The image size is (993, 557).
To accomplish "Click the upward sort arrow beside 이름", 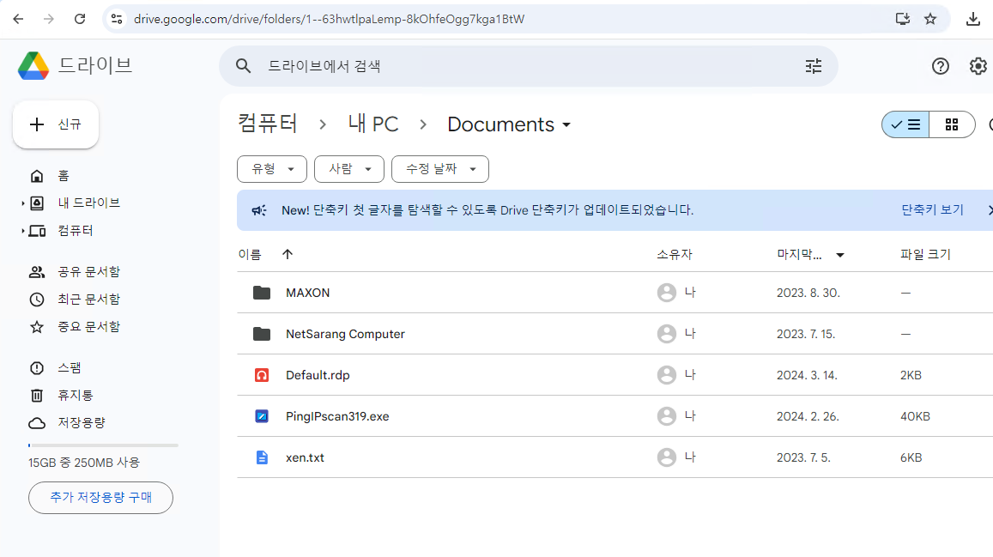I will pos(288,254).
